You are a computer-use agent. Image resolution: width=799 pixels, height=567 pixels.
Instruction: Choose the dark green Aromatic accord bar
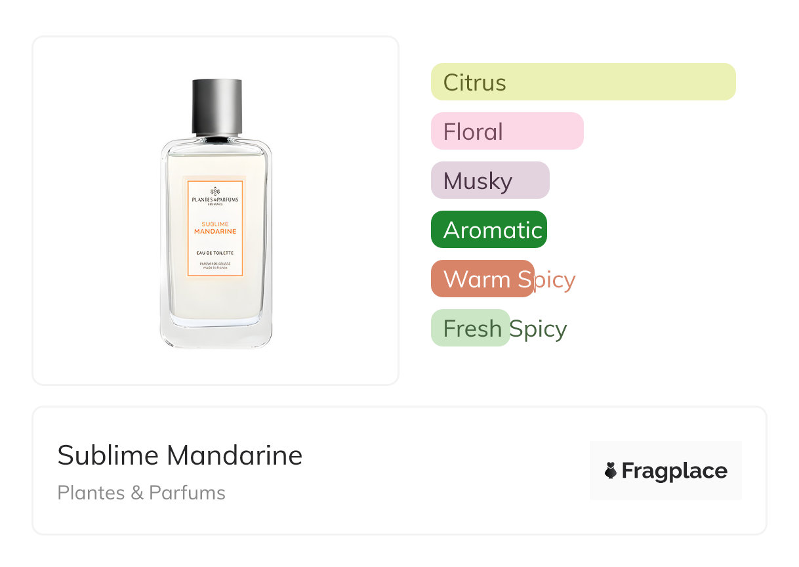pos(488,230)
